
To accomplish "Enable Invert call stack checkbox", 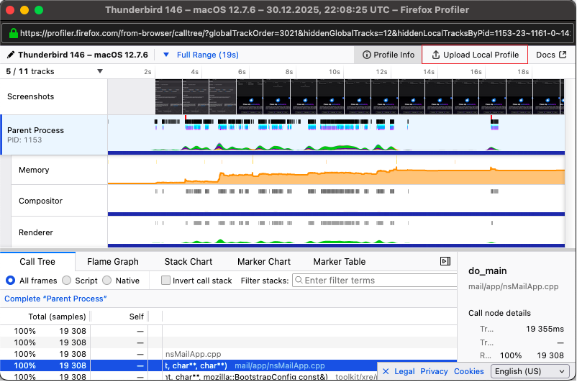I will pos(165,281).
